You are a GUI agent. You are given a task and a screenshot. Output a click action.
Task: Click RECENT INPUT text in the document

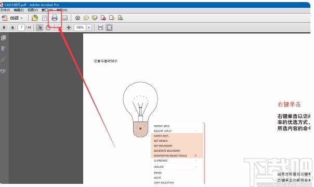coord(163,131)
